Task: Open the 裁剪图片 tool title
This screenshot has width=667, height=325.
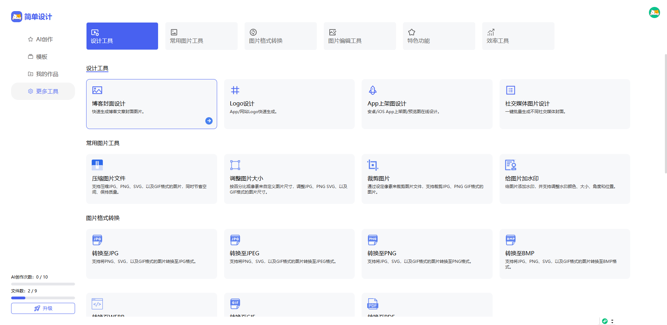Action: pos(379,178)
